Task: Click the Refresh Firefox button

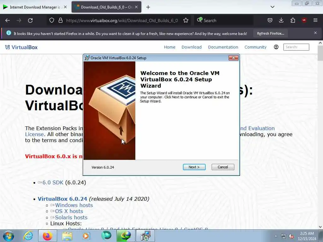Action: (270, 33)
